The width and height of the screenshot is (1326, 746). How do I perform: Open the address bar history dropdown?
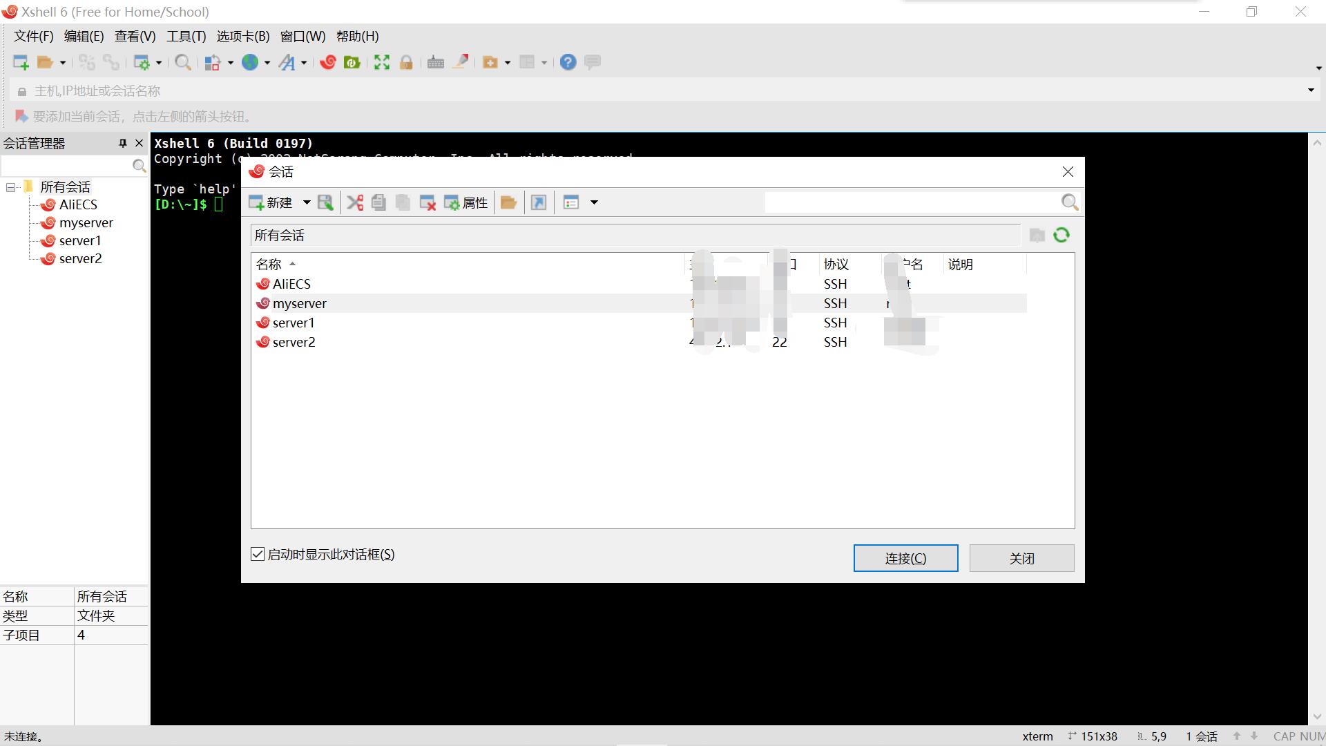coord(1311,90)
